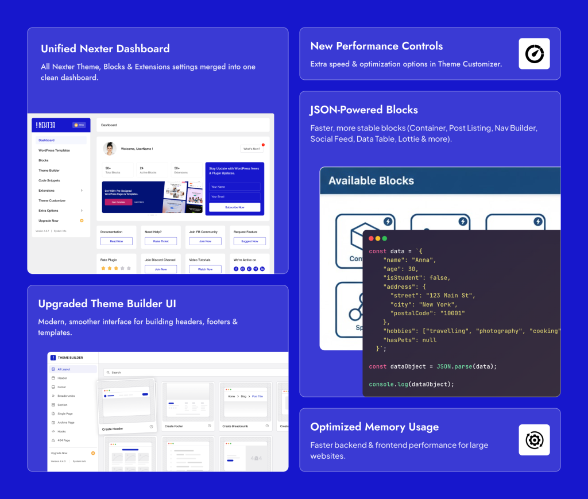Open the What's New notification button

coord(252,149)
